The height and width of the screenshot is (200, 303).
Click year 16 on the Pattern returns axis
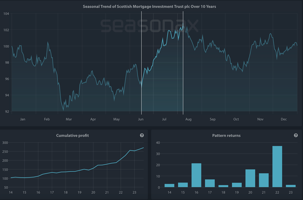pos(196,193)
